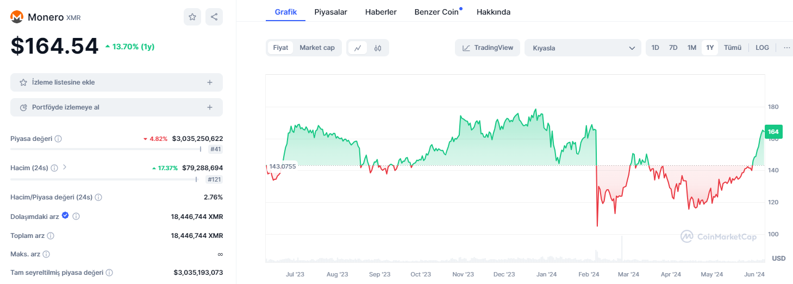
Task: Set chart range to Tümü
Action: (x=733, y=48)
